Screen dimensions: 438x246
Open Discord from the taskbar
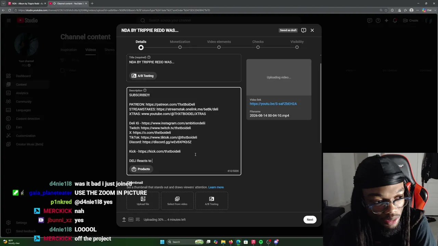tap(276, 242)
